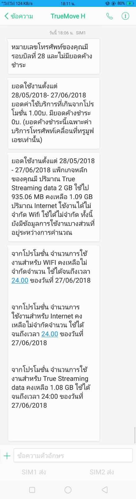Open the 24.00 link in Internet message
136x499 pixels.
pos(50,334)
